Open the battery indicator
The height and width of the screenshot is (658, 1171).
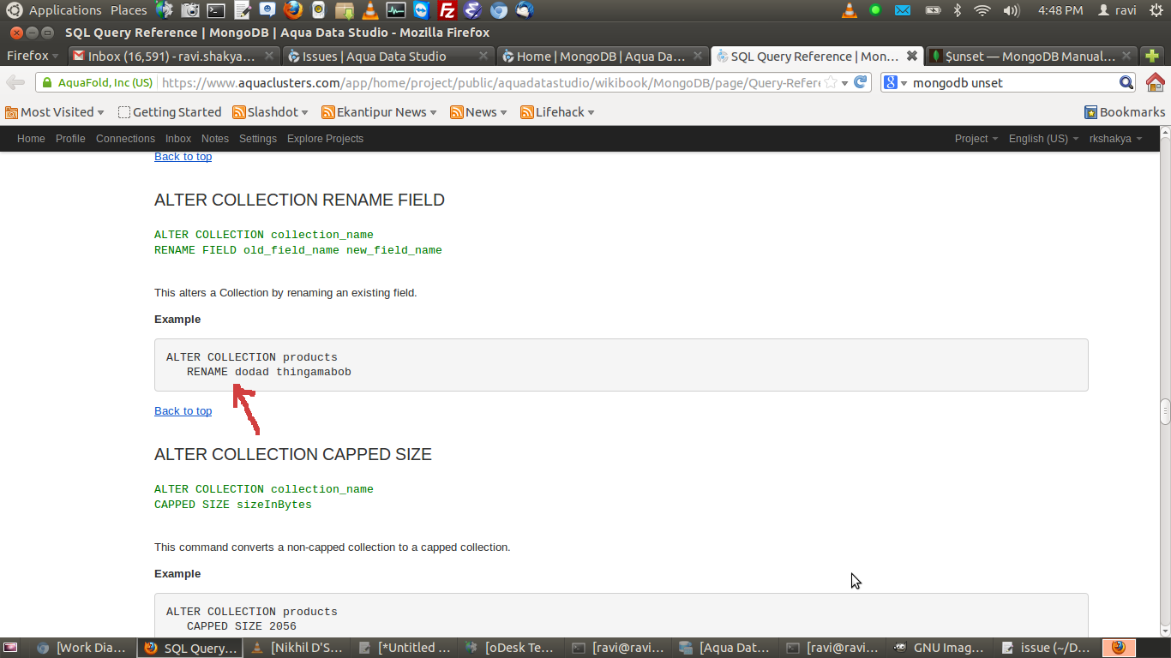tap(934, 10)
